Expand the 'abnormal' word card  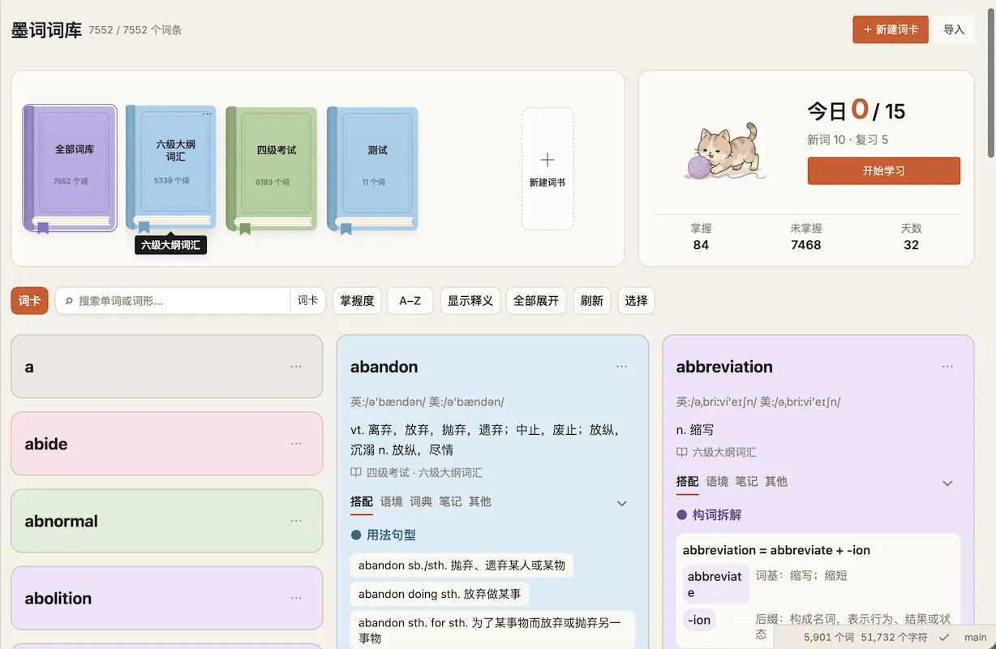tap(167, 521)
